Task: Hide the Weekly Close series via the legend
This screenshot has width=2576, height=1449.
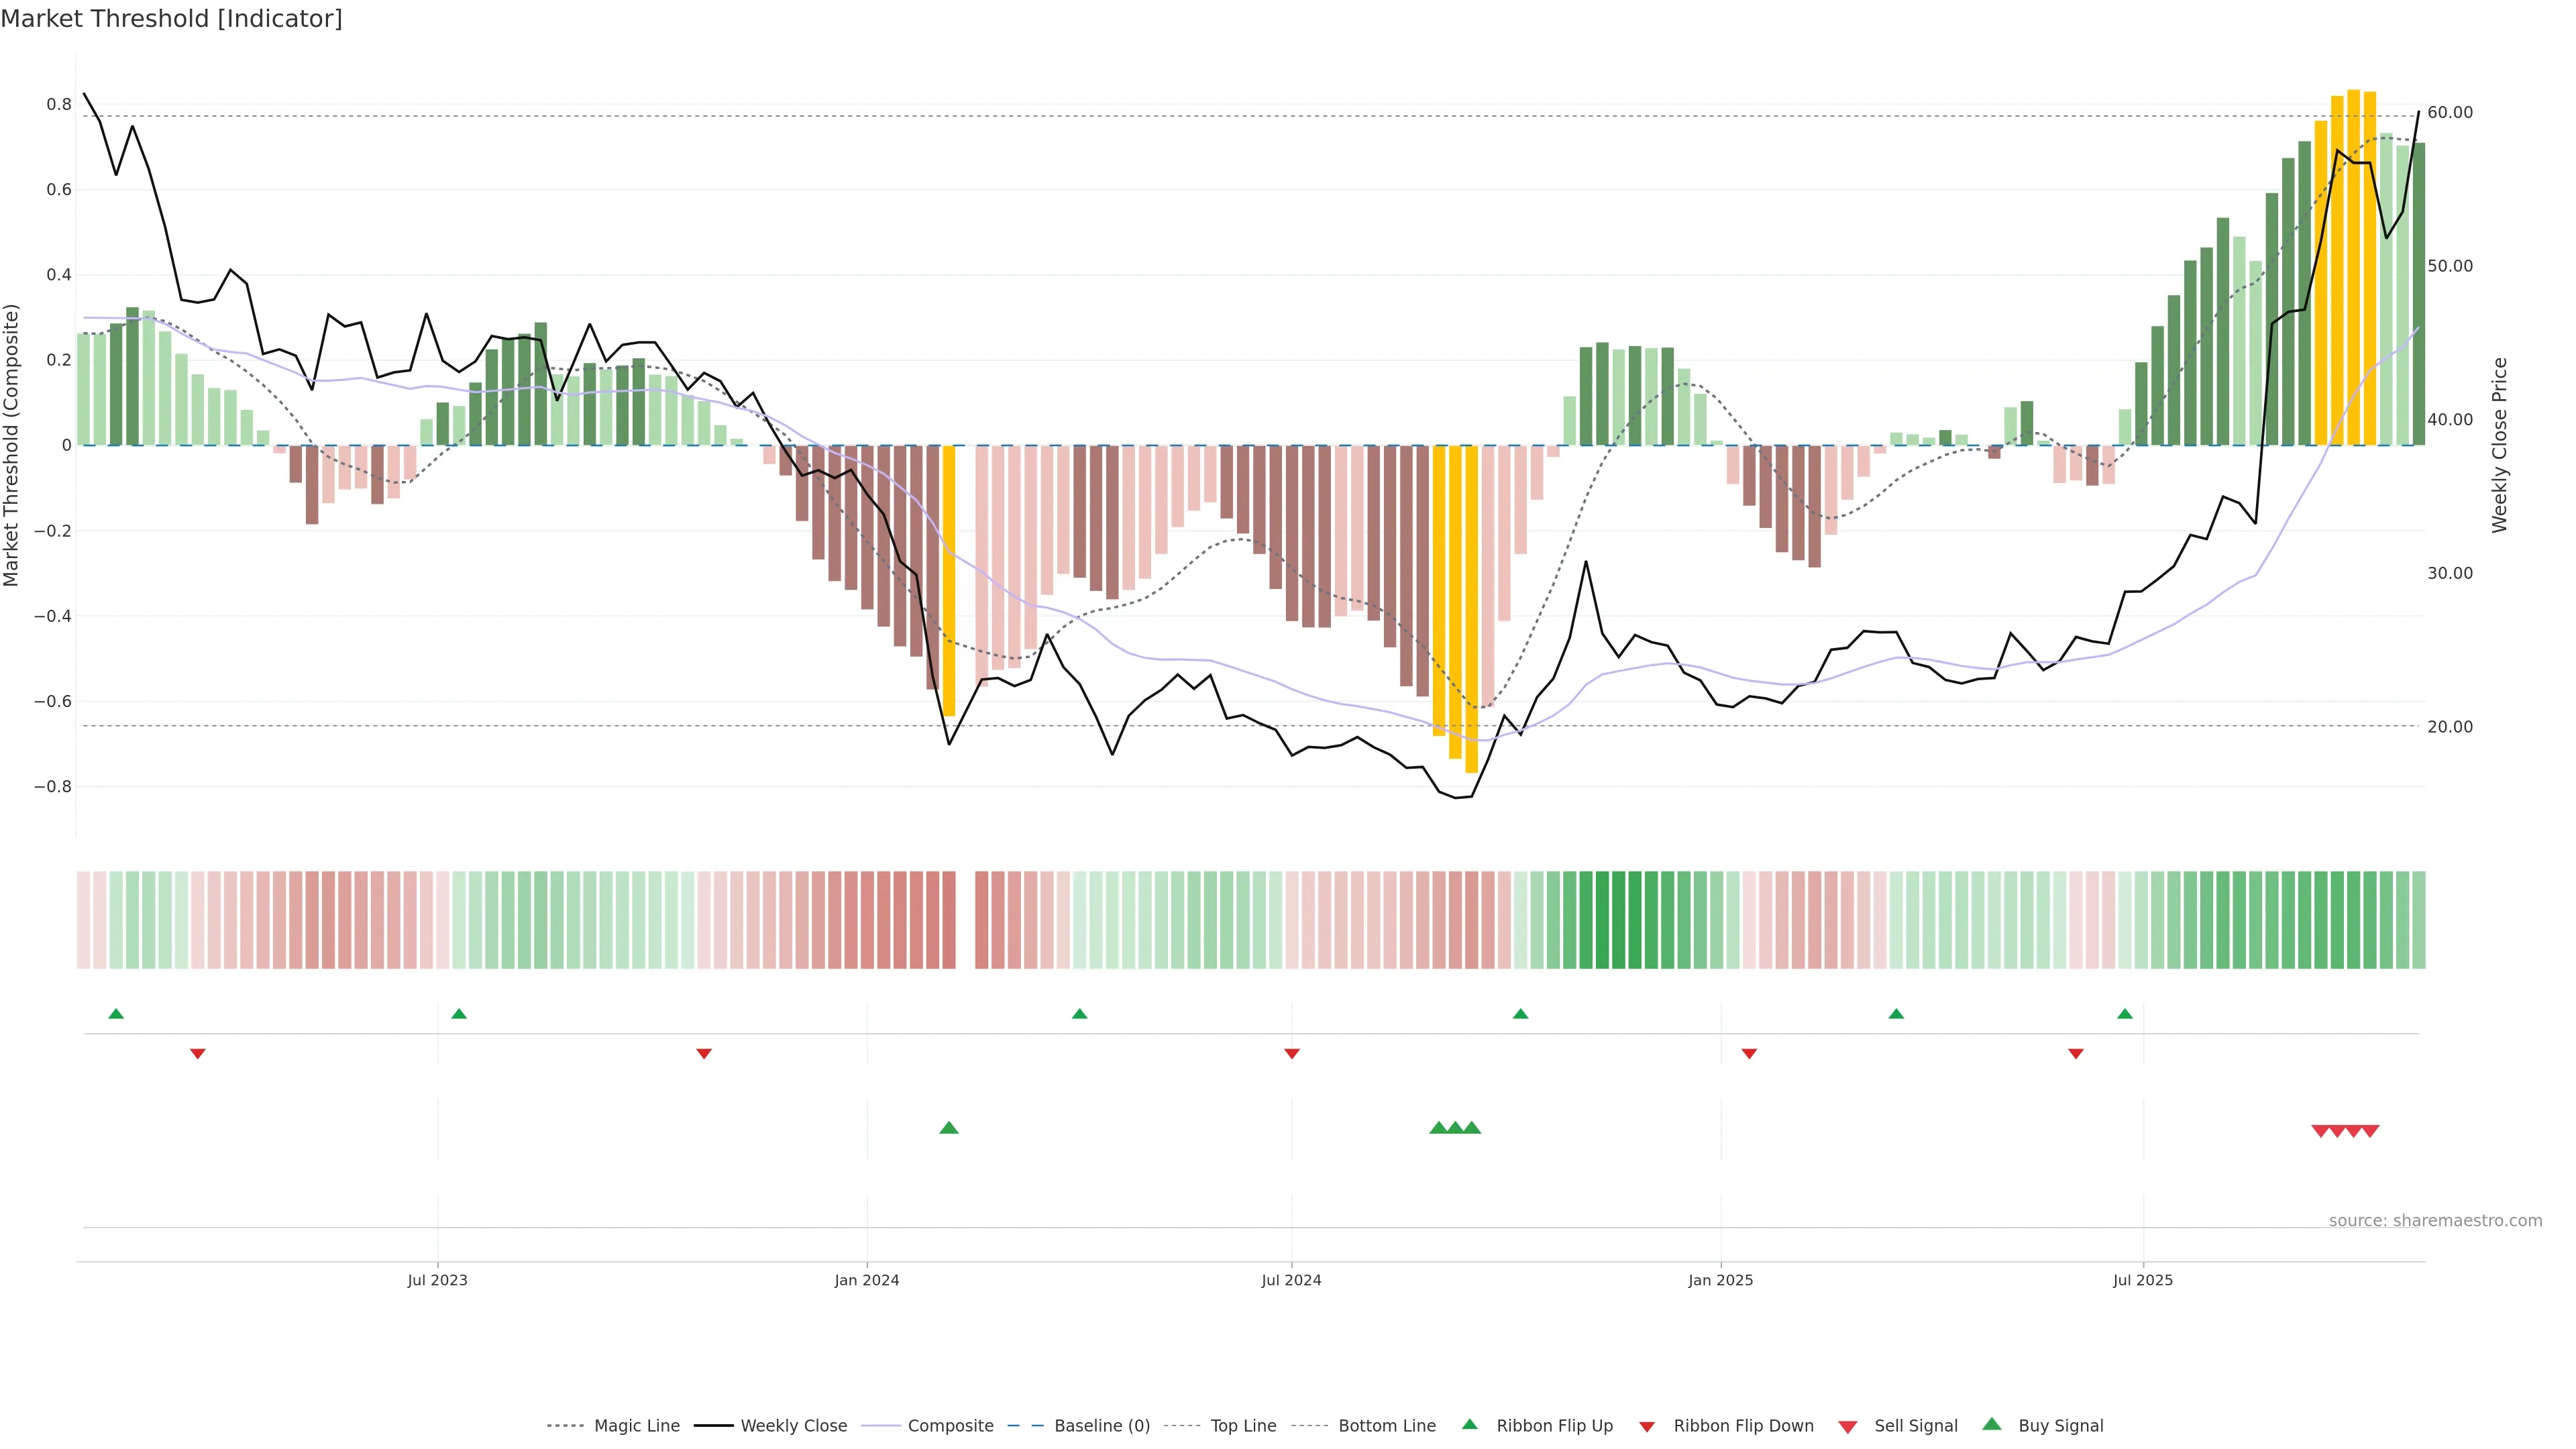Action: tap(793, 1426)
